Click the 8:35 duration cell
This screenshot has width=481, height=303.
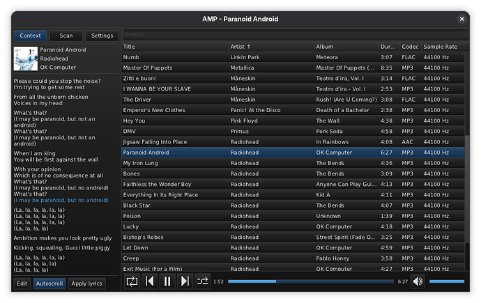386,68
